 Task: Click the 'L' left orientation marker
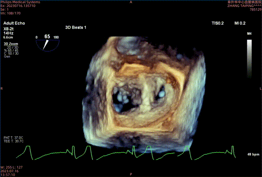pyautogui.click(x=260, y=88)
